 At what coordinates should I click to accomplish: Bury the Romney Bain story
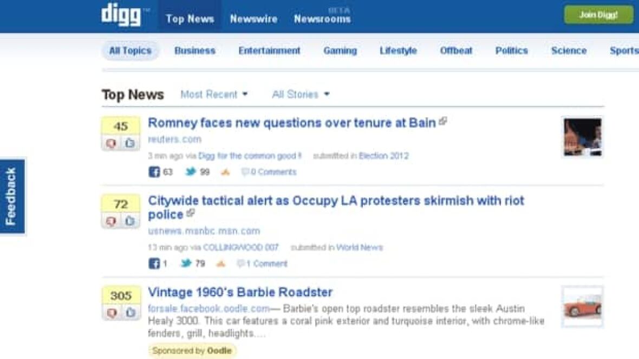tap(112, 143)
